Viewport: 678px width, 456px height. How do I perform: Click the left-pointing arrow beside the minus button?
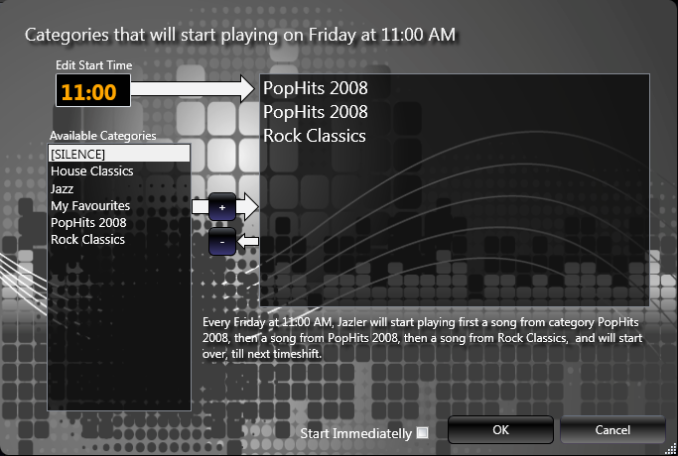249,241
